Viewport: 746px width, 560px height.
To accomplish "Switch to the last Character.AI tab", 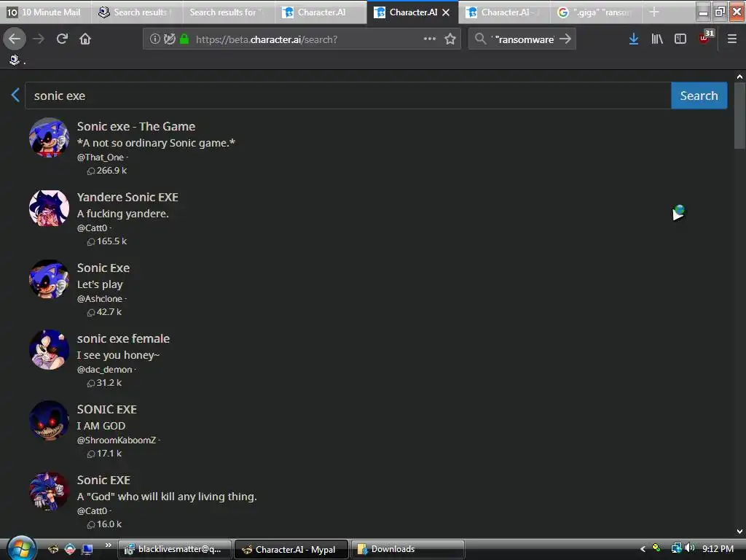I will point(504,12).
